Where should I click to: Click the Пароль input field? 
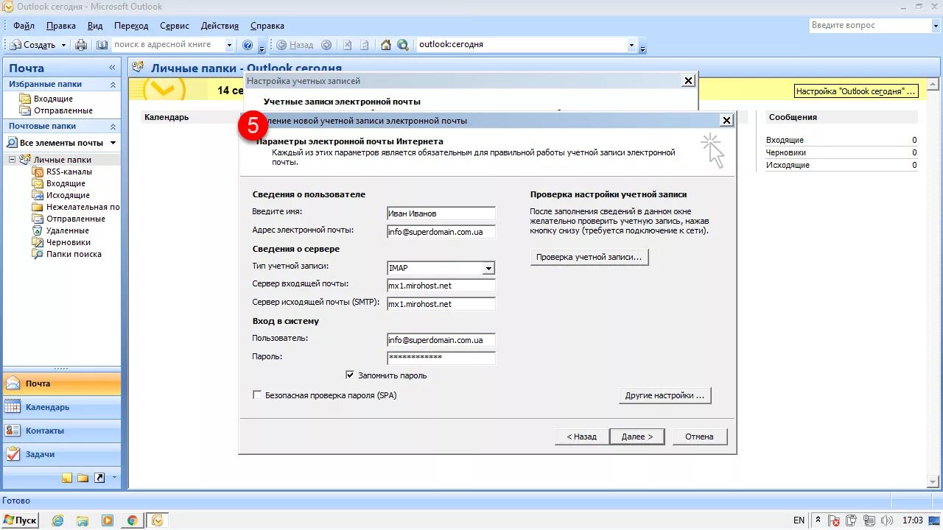(441, 358)
